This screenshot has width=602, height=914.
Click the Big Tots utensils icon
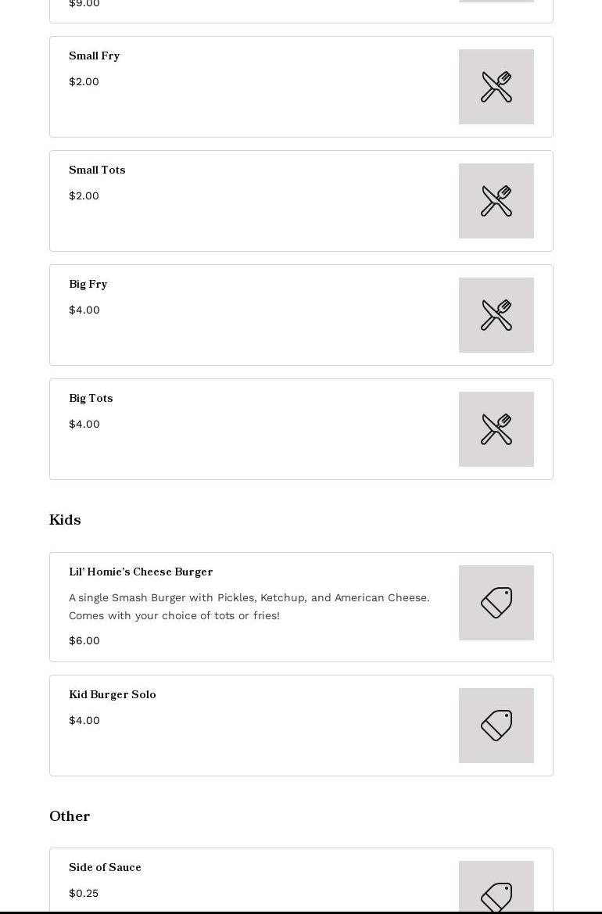click(496, 429)
